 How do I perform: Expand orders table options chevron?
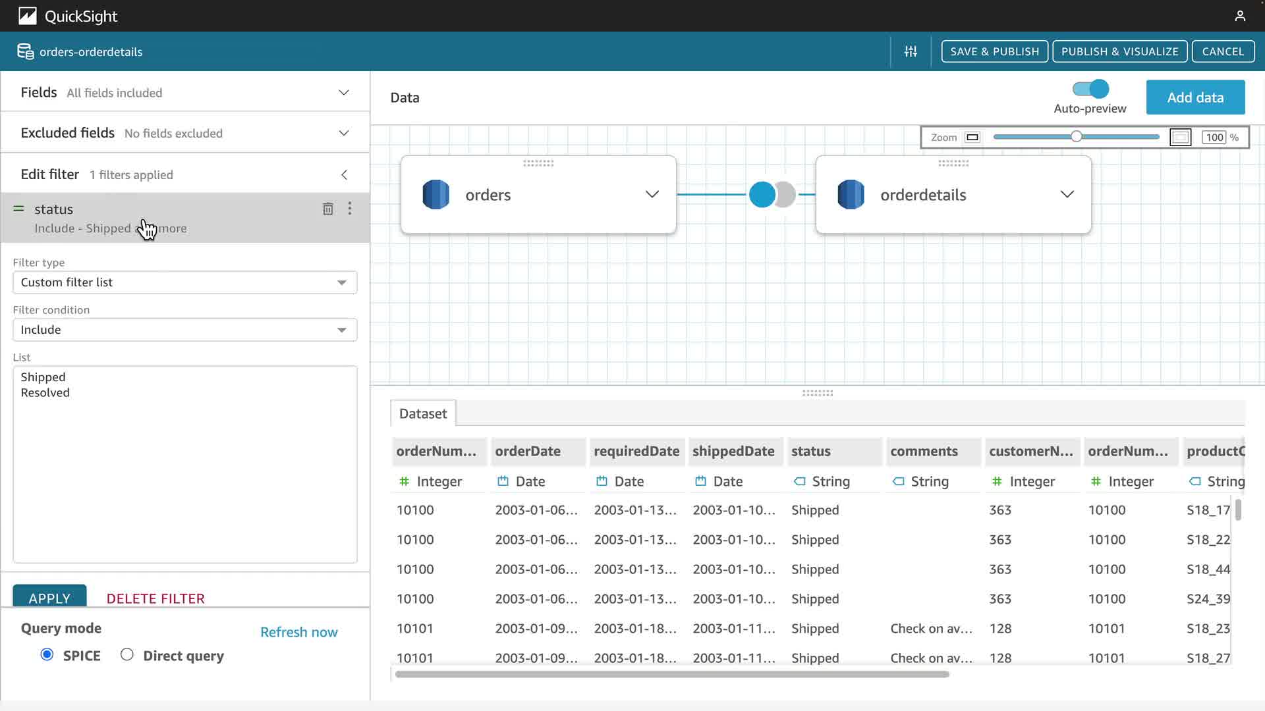(x=652, y=194)
